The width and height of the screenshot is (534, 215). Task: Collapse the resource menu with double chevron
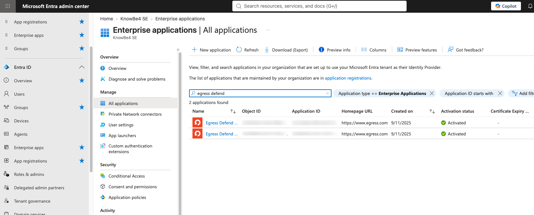pos(178,50)
